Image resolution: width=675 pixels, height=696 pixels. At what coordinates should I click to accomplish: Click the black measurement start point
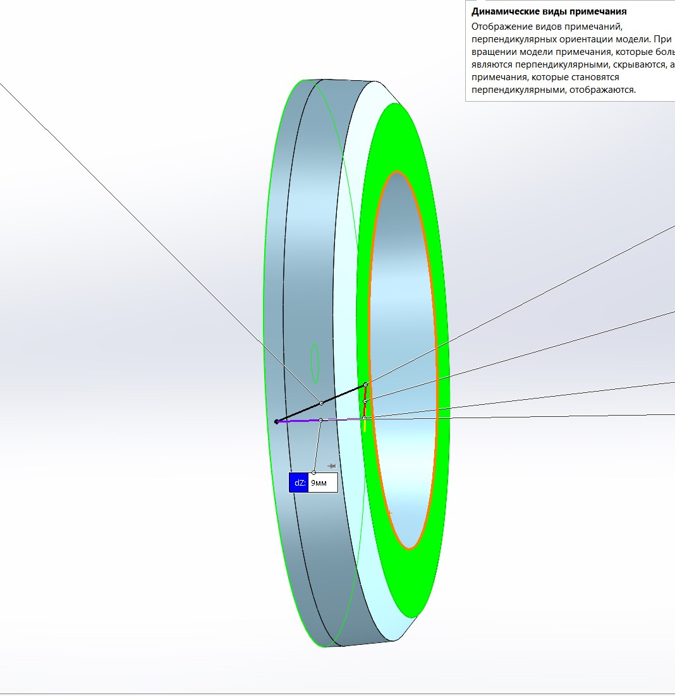276,422
